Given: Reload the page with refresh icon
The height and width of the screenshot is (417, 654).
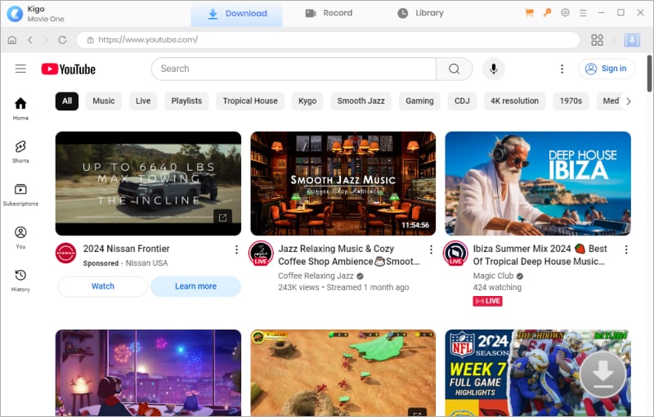Looking at the screenshot, I should coord(63,40).
